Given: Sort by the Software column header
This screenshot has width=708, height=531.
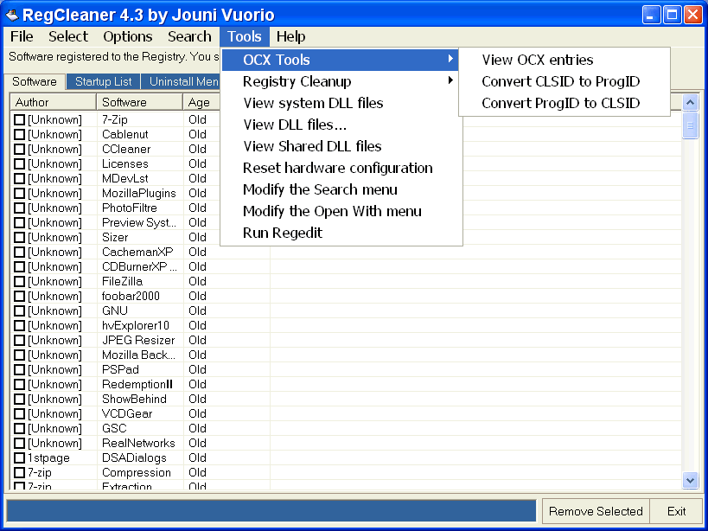Looking at the screenshot, I should 139,102.
